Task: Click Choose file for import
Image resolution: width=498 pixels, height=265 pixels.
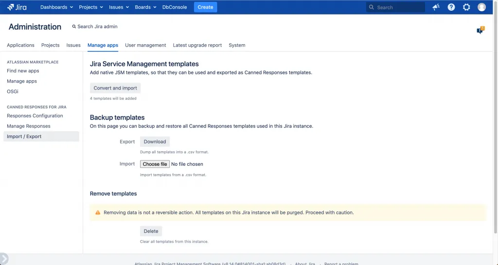Action: (x=155, y=164)
